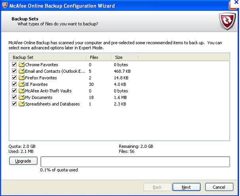Image resolution: width=240 pixels, height=196 pixels.
Task: Click the file count 30 for IE Favorites
Action: click(x=91, y=84)
